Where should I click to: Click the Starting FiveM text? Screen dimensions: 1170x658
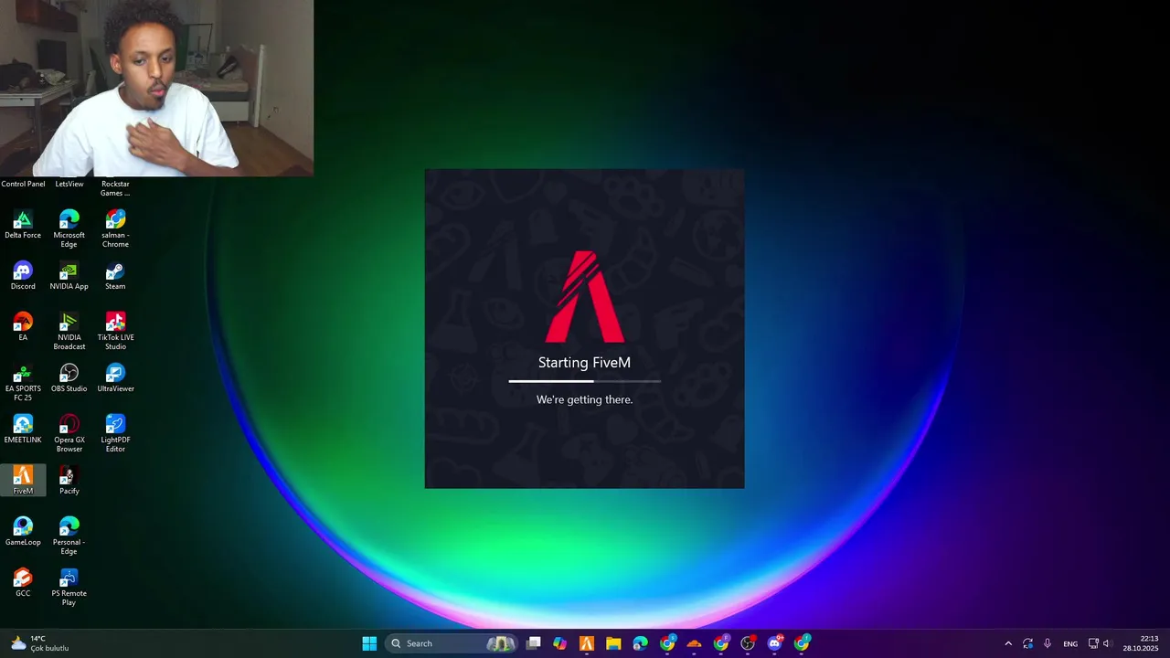584,363
